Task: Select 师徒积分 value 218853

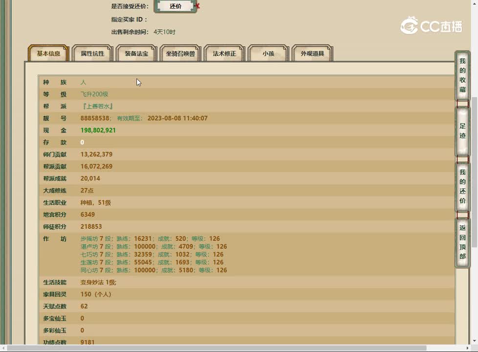Action: tap(91, 227)
